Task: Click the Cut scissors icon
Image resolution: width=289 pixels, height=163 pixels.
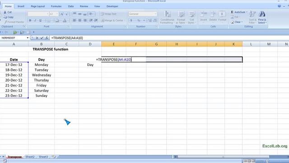Action: click(5, 12)
